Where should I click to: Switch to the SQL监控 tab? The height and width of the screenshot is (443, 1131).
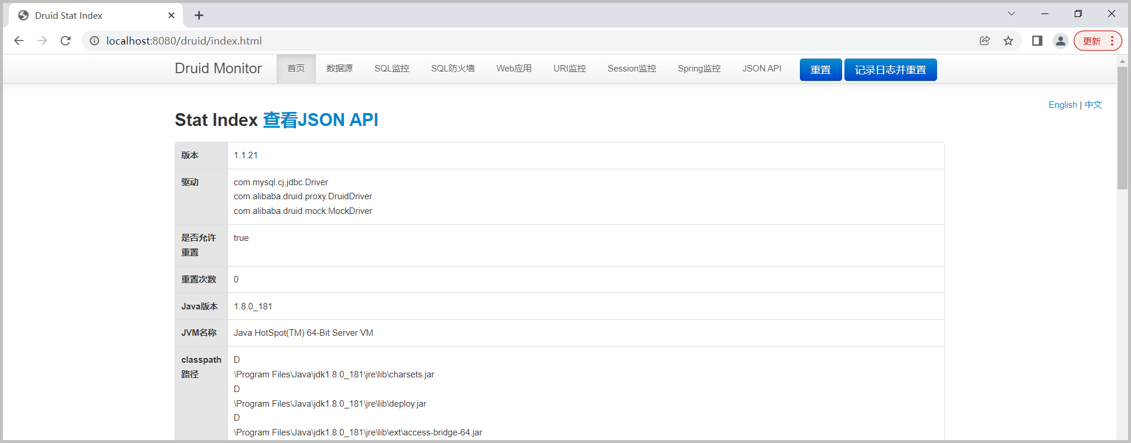tap(391, 69)
